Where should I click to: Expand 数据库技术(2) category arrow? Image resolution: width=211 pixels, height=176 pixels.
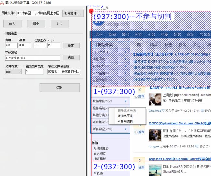(x=126, y=101)
